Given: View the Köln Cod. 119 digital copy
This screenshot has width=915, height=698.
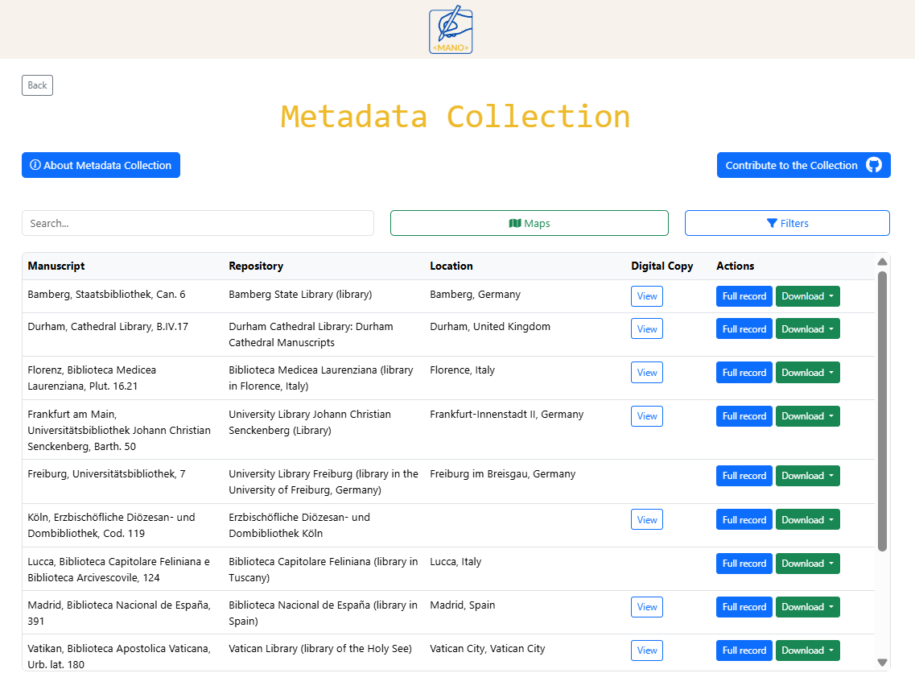Looking at the screenshot, I should 647,519.
